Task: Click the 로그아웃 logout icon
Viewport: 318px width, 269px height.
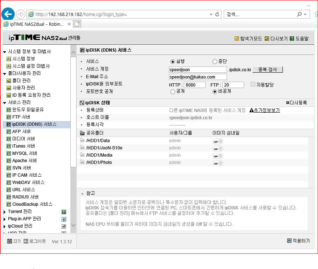Action: click(26, 241)
